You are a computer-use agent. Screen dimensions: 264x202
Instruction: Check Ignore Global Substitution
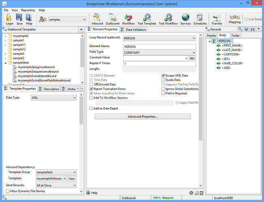pyautogui.click(x=163, y=89)
